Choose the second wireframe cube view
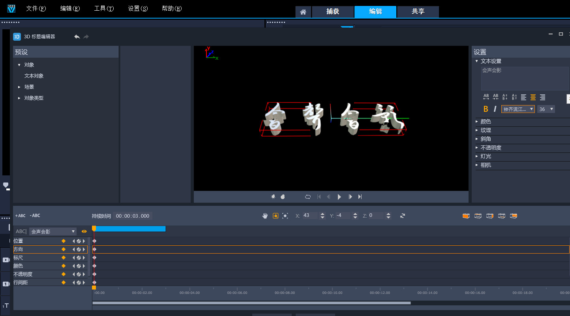 click(478, 216)
